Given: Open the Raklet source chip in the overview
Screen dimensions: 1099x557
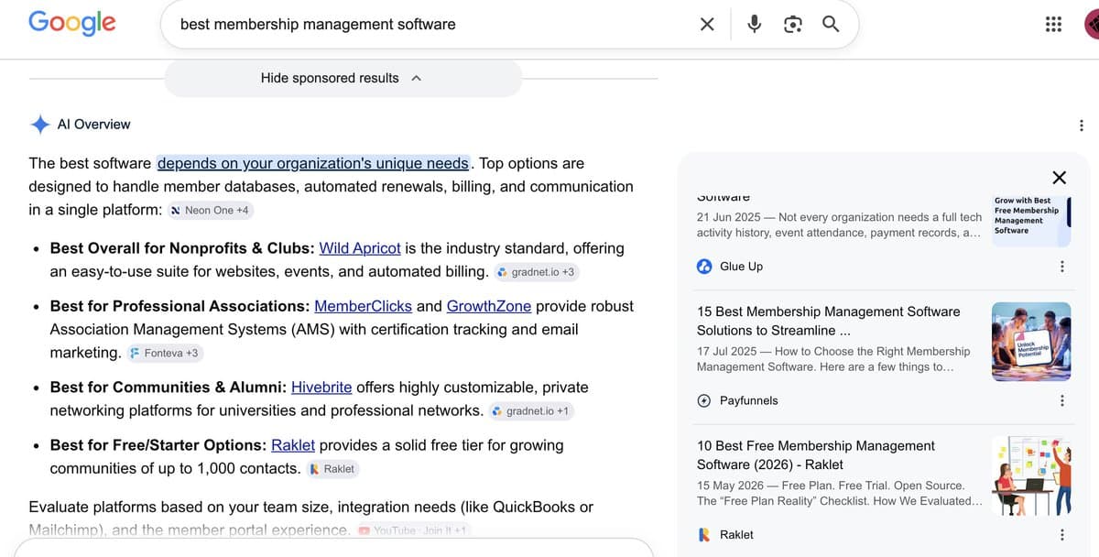Looking at the screenshot, I should pos(333,469).
